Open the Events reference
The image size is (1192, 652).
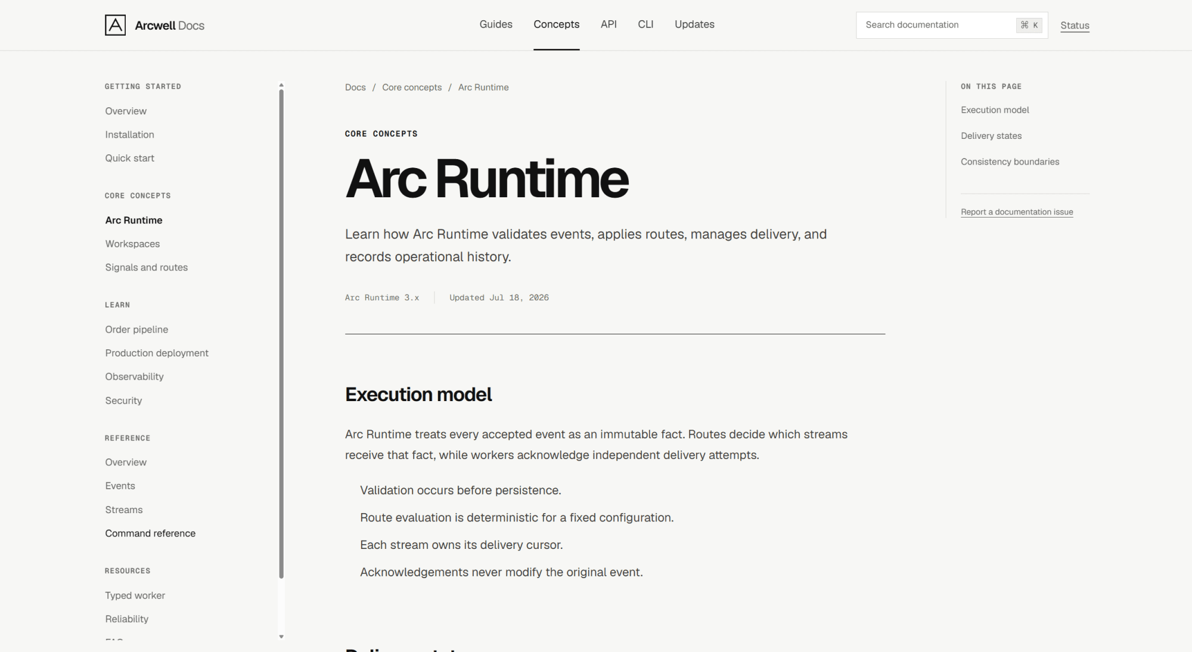pos(120,486)
